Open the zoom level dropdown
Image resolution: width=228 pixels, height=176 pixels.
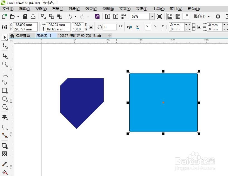152,16
